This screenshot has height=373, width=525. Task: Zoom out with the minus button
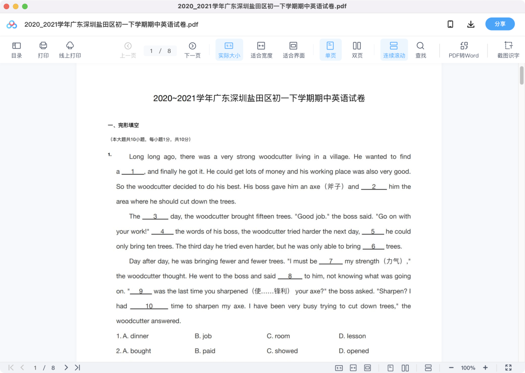[451, 368]
